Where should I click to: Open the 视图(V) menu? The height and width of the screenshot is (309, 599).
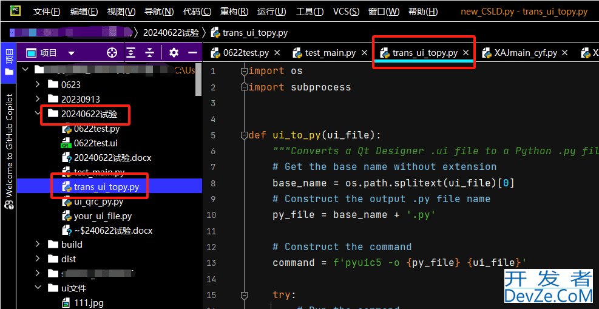coord(121,12)
